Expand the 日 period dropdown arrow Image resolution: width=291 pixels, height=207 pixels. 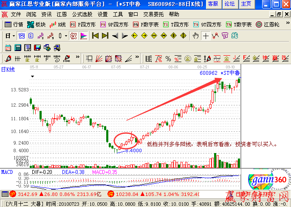point(13,36)
